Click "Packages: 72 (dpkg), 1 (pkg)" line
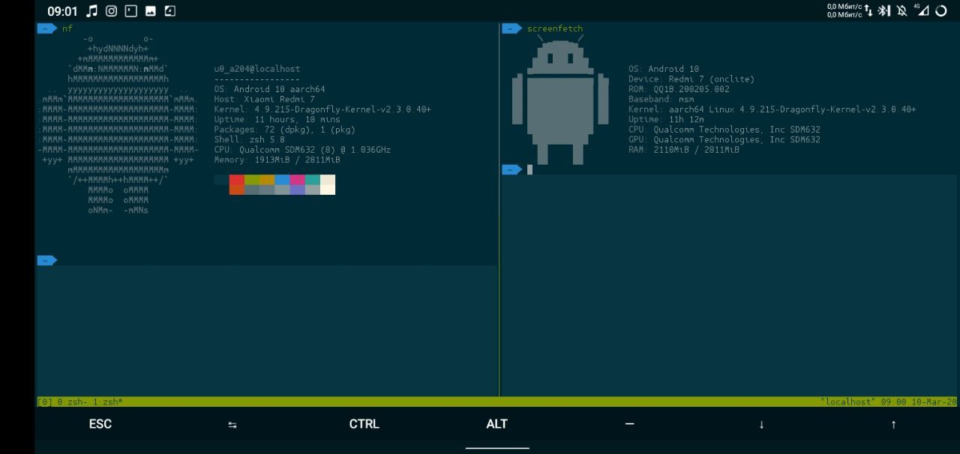 tap(285, 130)
